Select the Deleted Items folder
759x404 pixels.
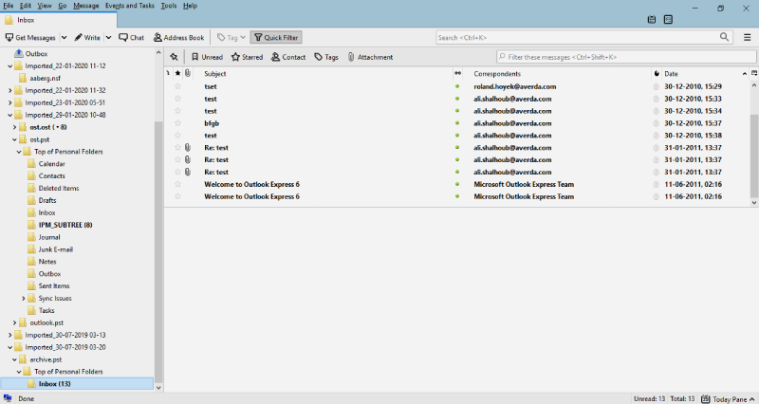[x=59, y=188]
